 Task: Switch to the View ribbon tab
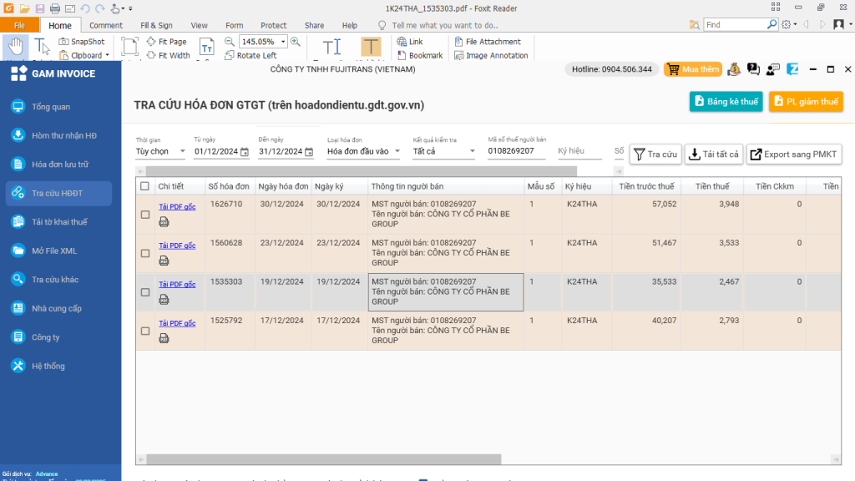(199, 25)
